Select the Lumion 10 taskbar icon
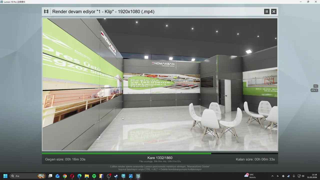 tap(138, 176)
